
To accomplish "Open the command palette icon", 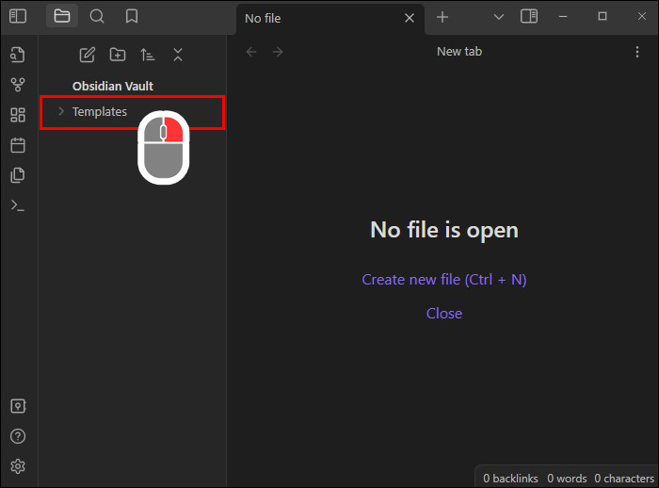I will [x=18, y=205].
